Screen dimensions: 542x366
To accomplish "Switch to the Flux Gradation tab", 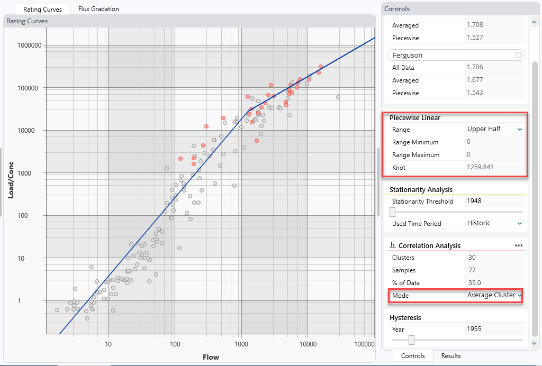I will pyautogui.click(x=98, y=9).
